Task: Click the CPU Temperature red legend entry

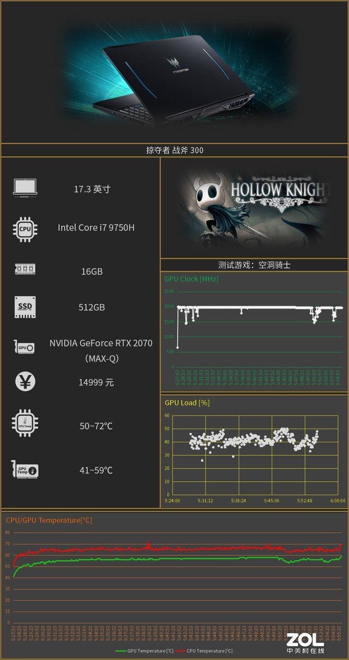Action: click(x=204, y=651)
